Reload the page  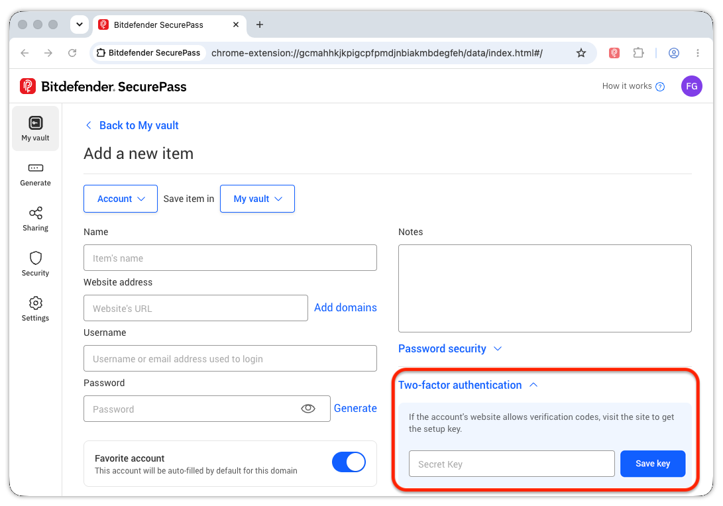tap(72, 53)
